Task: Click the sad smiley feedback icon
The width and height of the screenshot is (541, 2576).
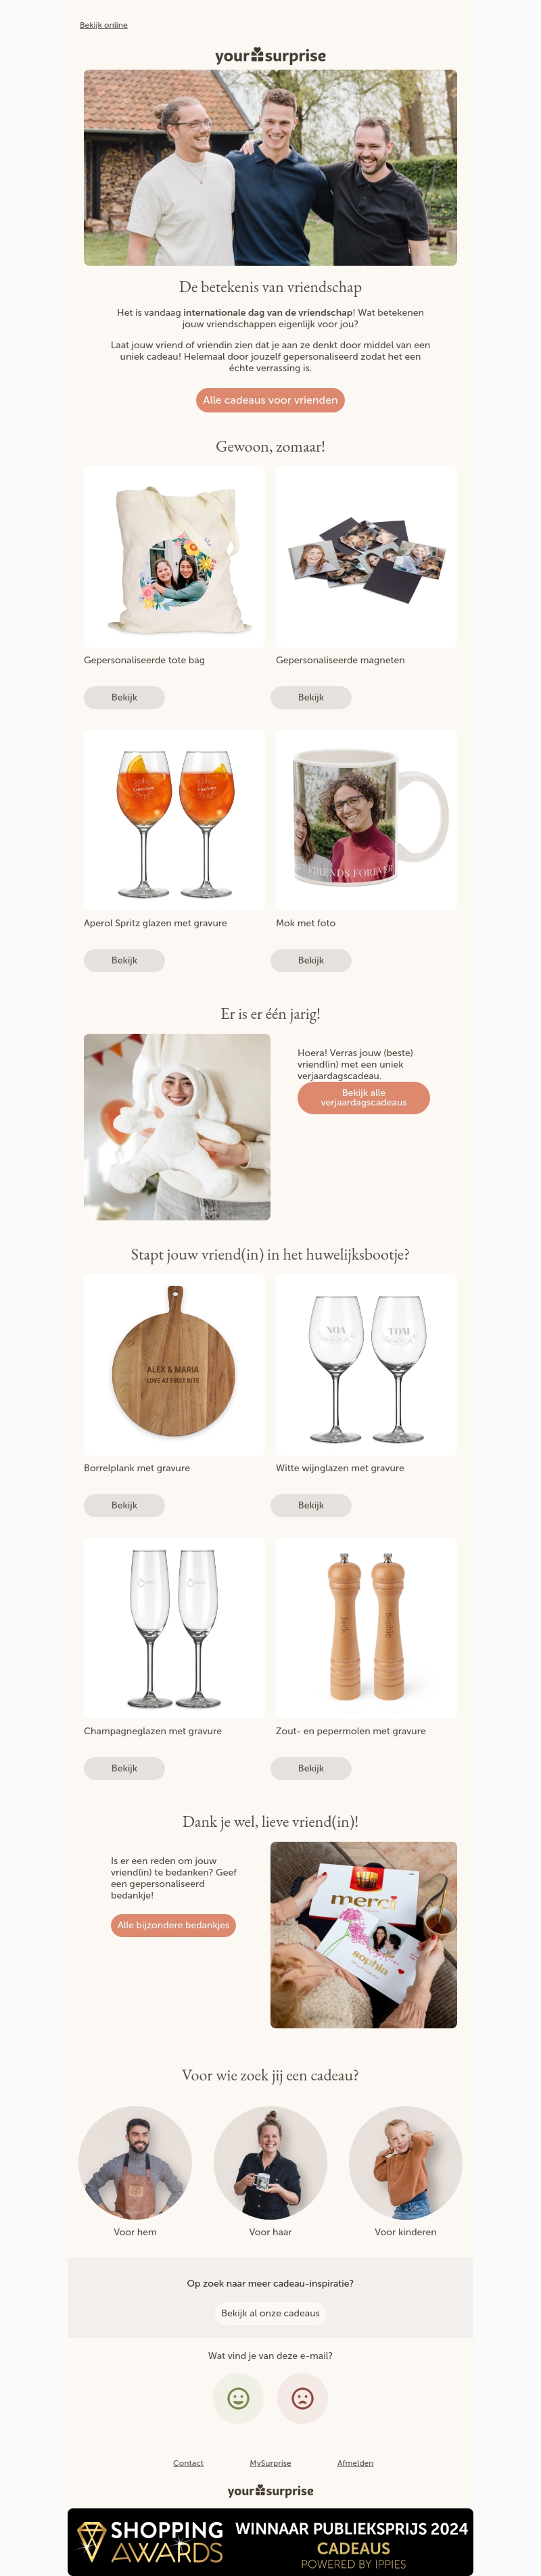Action: (302, 2398)
